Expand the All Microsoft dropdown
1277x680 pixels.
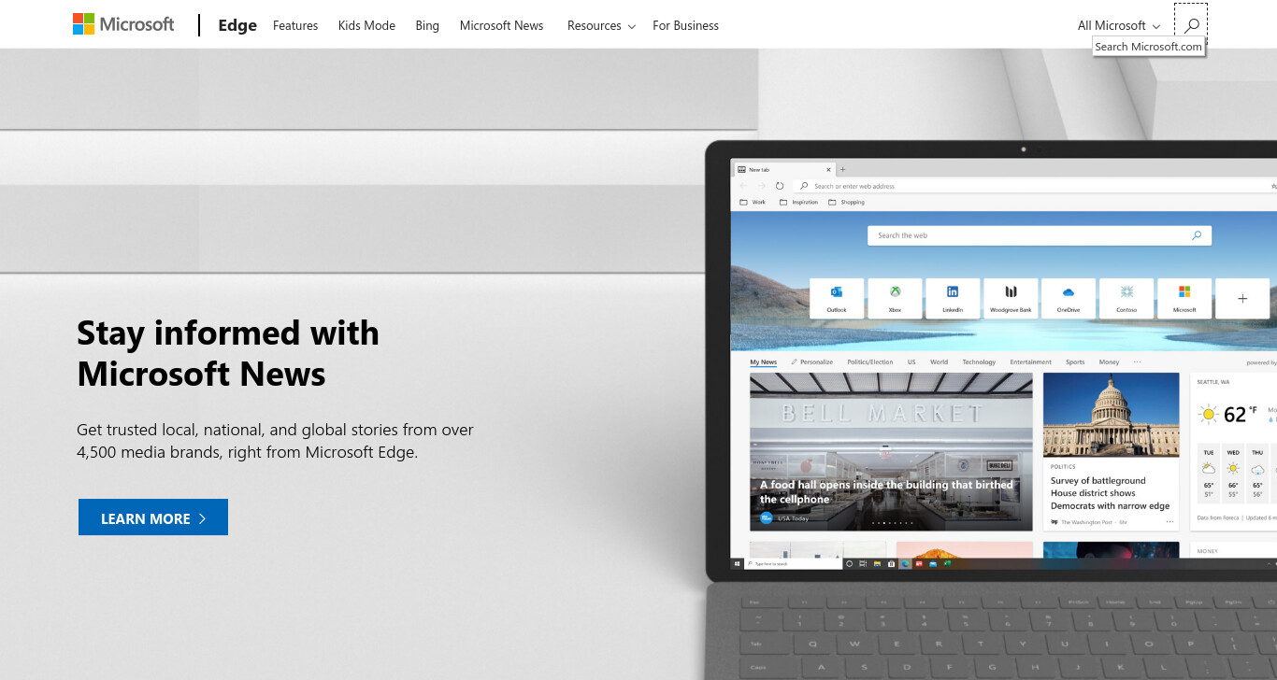click(1119, 25)
